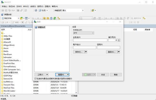Open the 远程(R) menu
The height and width of the screenshot is (100, 156).
coord(48,6)
